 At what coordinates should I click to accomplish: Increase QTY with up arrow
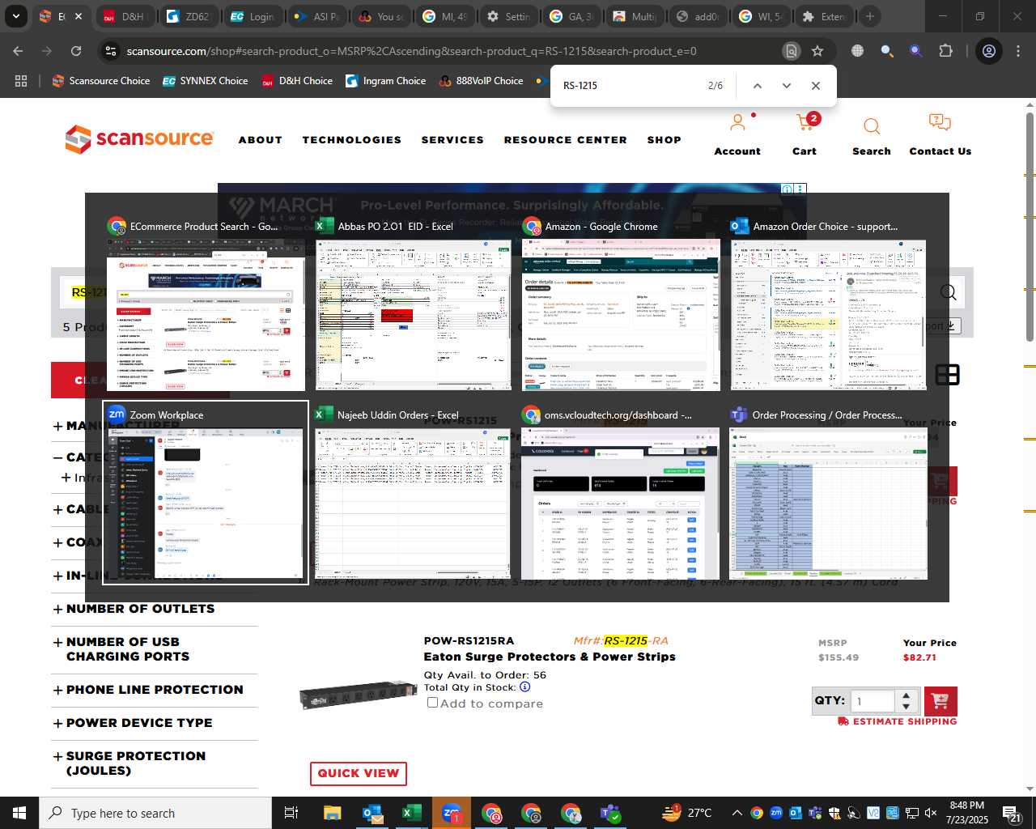[906, 695]
